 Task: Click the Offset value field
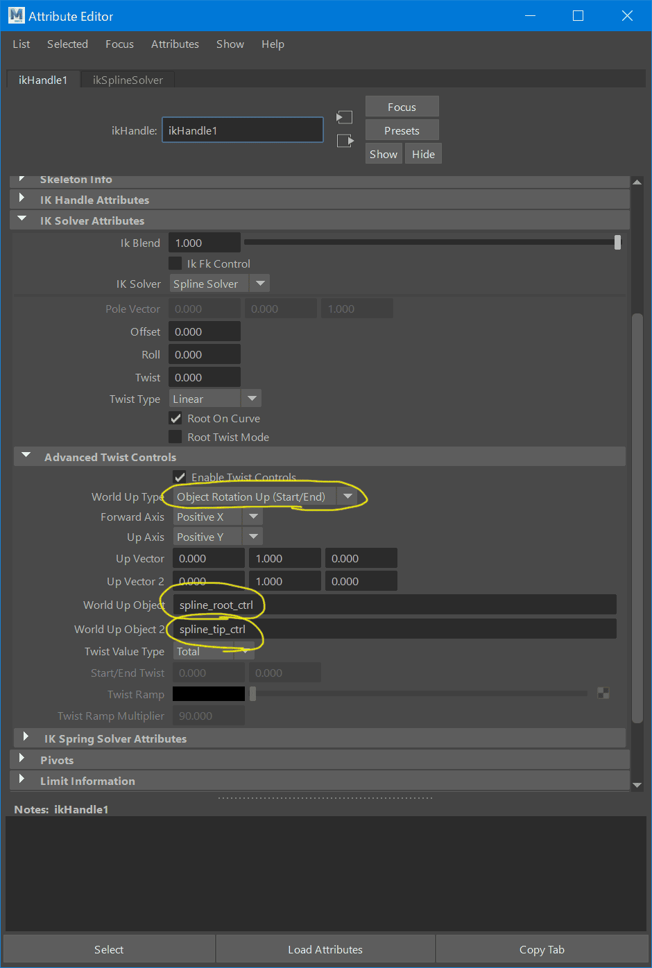[205, 331]
